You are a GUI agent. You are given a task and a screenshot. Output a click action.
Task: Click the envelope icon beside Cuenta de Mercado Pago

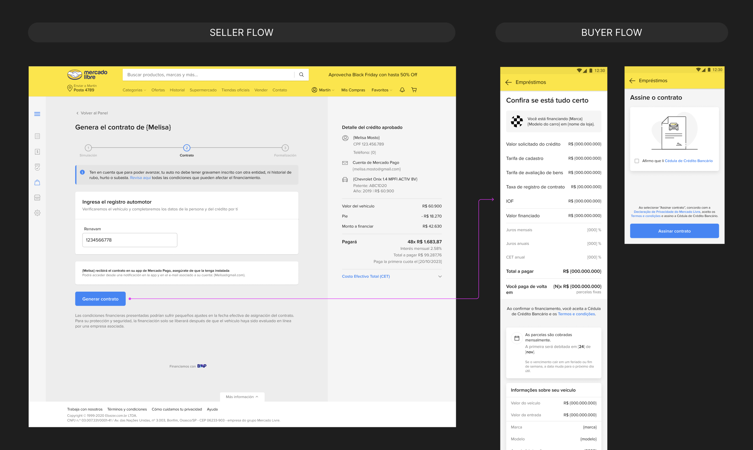[345, 163]
